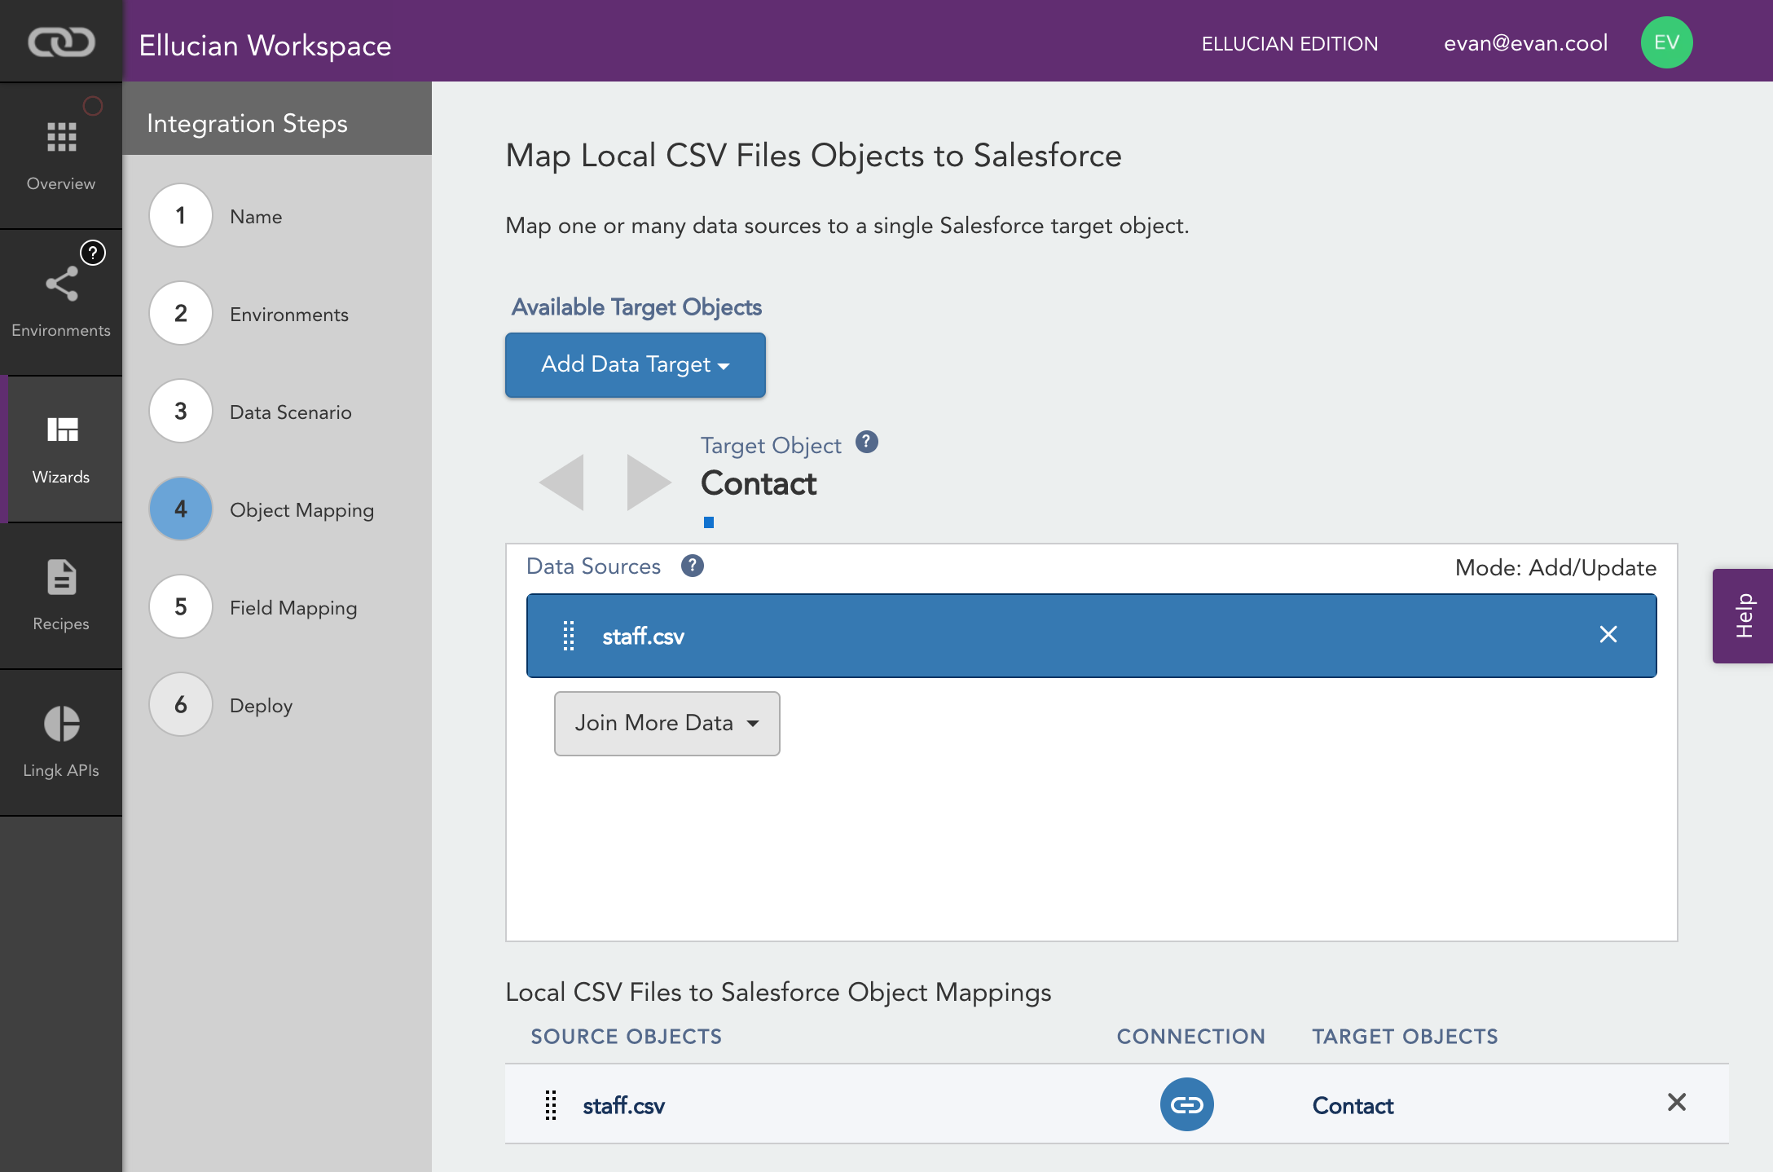The width and height of the screenshot is (1773, 1172).
Task: Go to step 1 Name
Action: tap(181, 215)
